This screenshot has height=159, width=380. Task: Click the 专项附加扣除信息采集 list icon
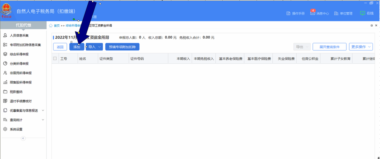coord(5,45)
